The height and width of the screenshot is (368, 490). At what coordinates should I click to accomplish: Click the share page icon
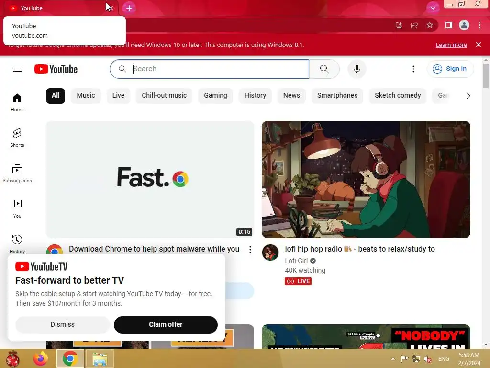point(414,25)
